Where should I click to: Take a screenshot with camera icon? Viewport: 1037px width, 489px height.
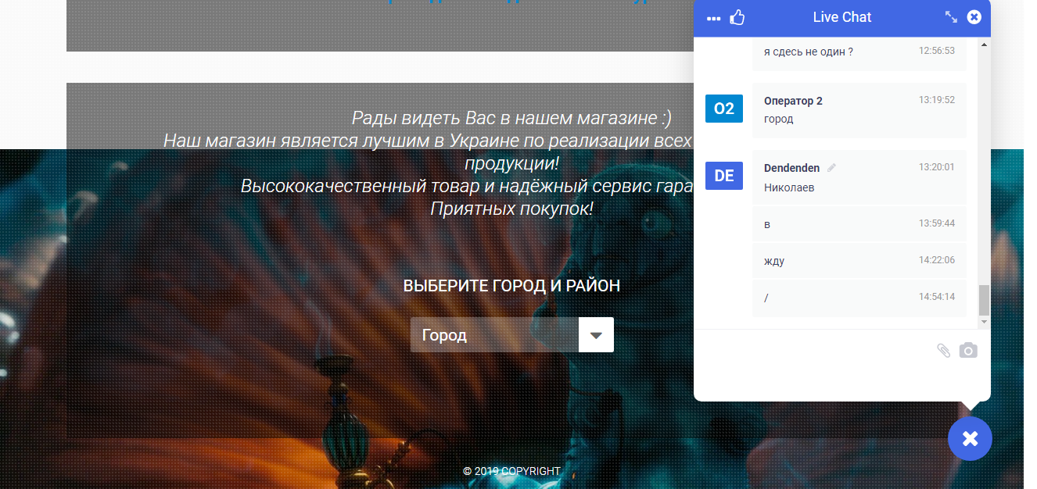pos(968,351)
